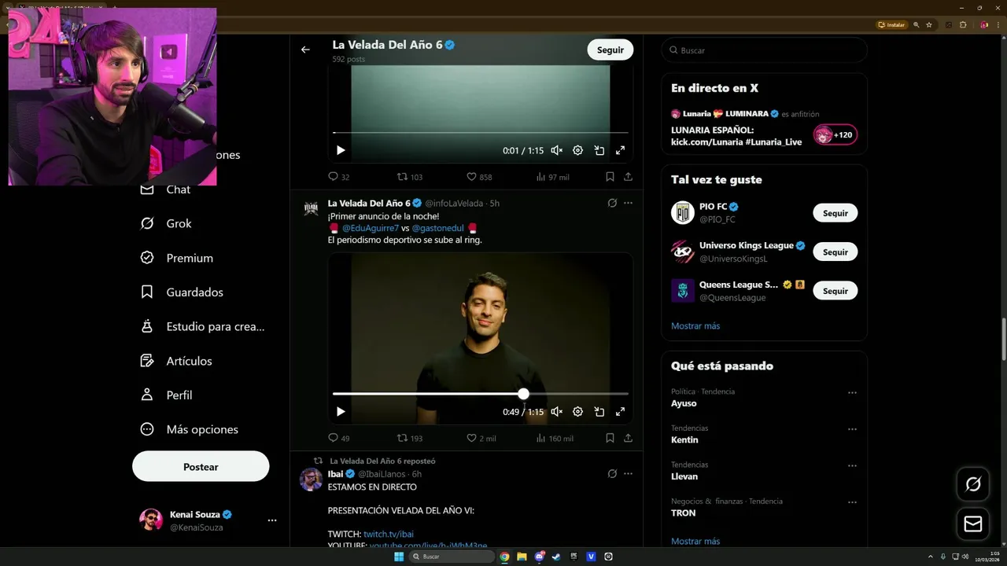
Task: View stats showing 160 mil views
Action: point(554,438)
